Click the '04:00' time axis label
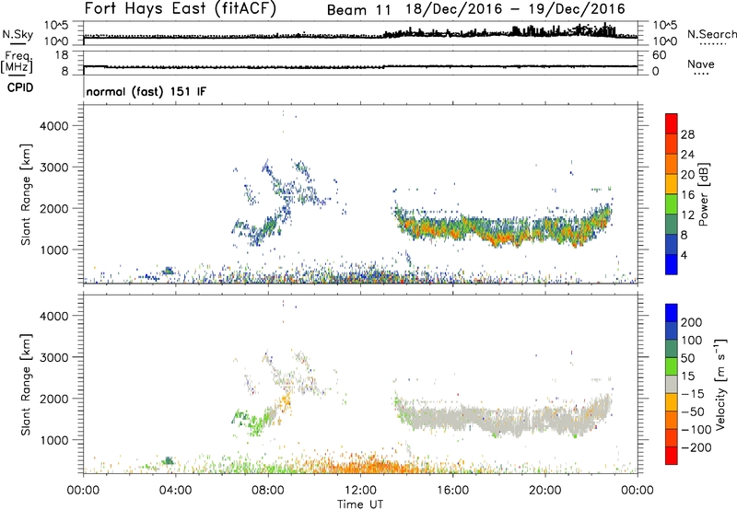 point(175,491)
